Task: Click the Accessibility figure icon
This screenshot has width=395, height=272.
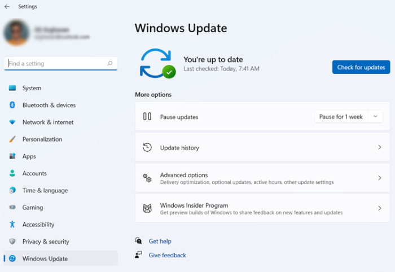Action: click(12, 224)
